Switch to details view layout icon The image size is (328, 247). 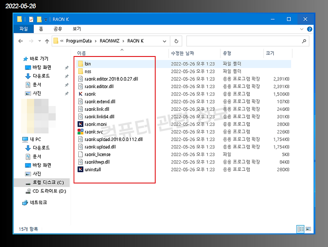pos(300,229)
